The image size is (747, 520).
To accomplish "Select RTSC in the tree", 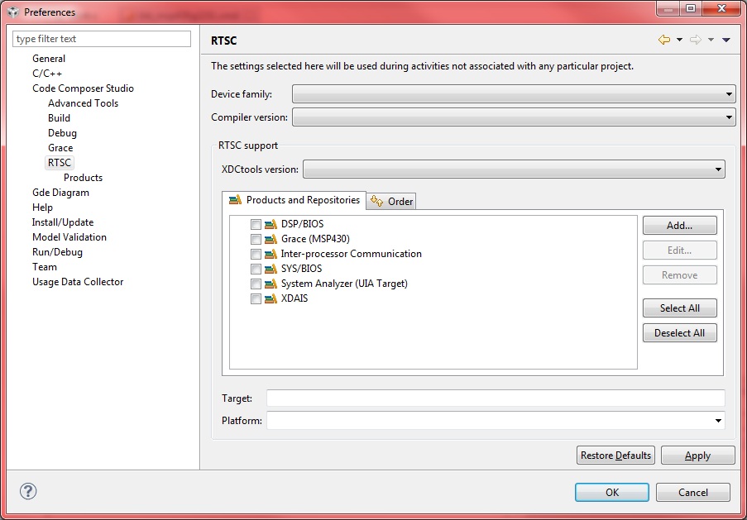I will (x=60, y=163).
